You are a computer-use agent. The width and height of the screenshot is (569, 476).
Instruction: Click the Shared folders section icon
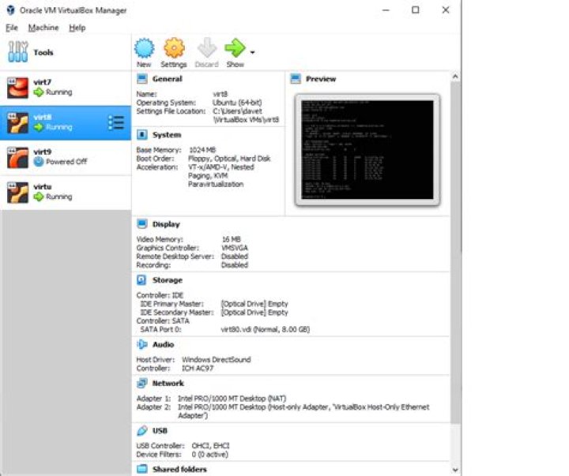[x=142, y=469]
